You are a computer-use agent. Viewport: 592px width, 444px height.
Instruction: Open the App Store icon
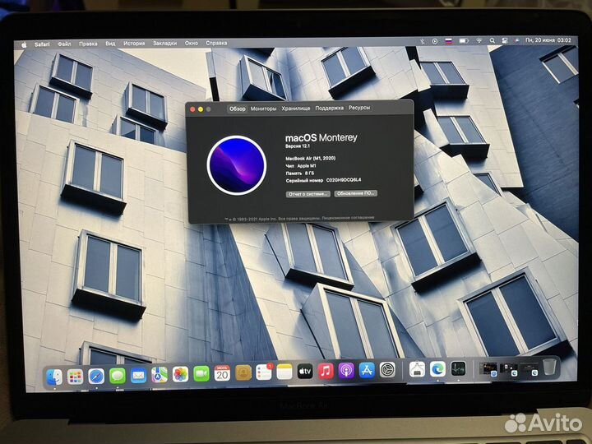click(367, 370)
